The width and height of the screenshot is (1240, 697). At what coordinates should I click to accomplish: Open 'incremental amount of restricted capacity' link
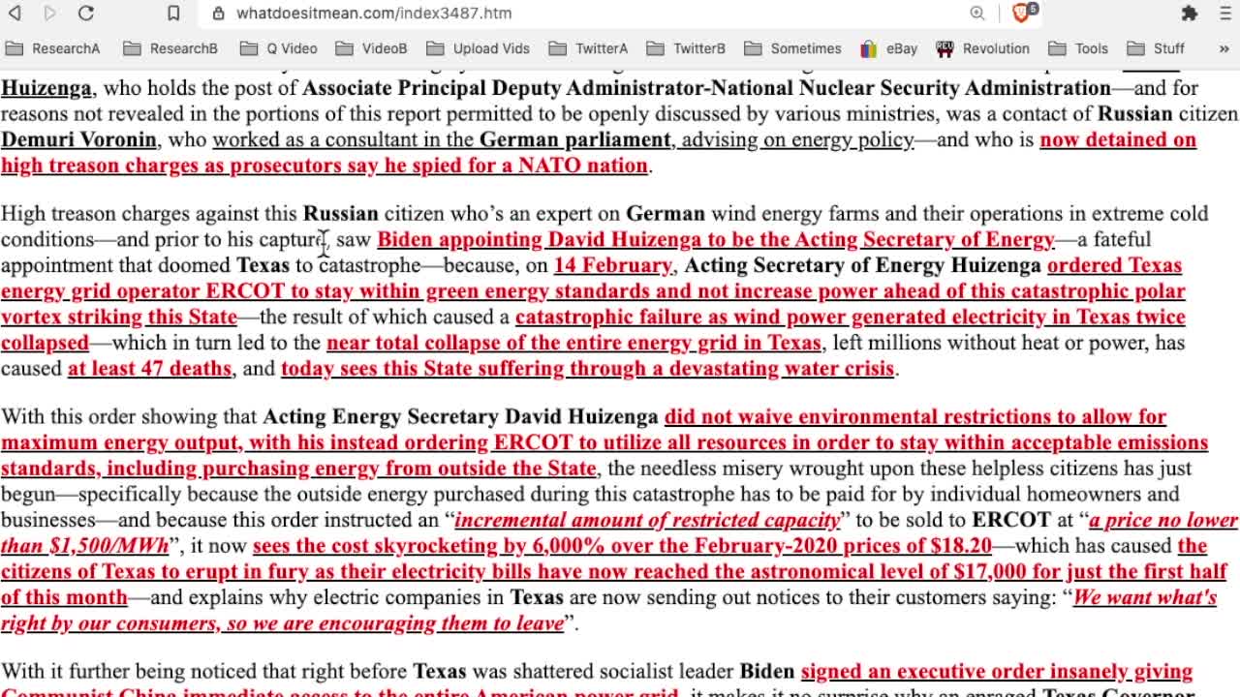click(x=647, y=520)
